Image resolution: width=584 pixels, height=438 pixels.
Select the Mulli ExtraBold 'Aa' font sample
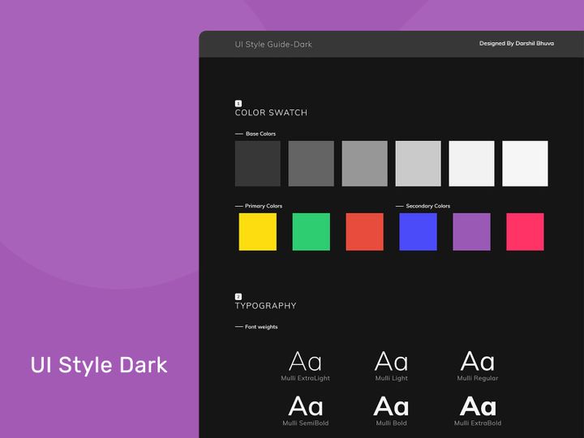pos(478,406)
